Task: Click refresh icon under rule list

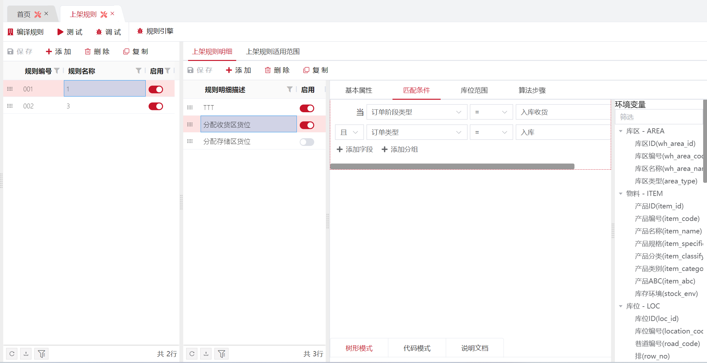Action: pos(12,354)
